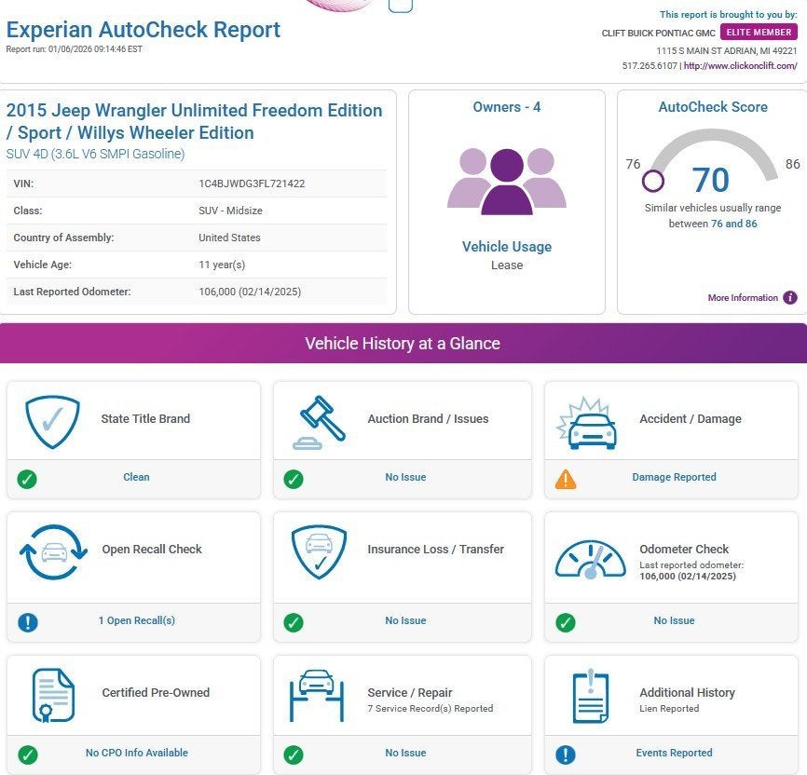Screen dimensions: 807x775
Task: Click the Auction Brand gavel icon
Action: [x=320, y=421]
